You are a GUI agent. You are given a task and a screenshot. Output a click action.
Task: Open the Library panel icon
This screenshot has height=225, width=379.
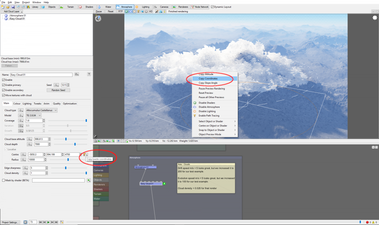[33, 7]
